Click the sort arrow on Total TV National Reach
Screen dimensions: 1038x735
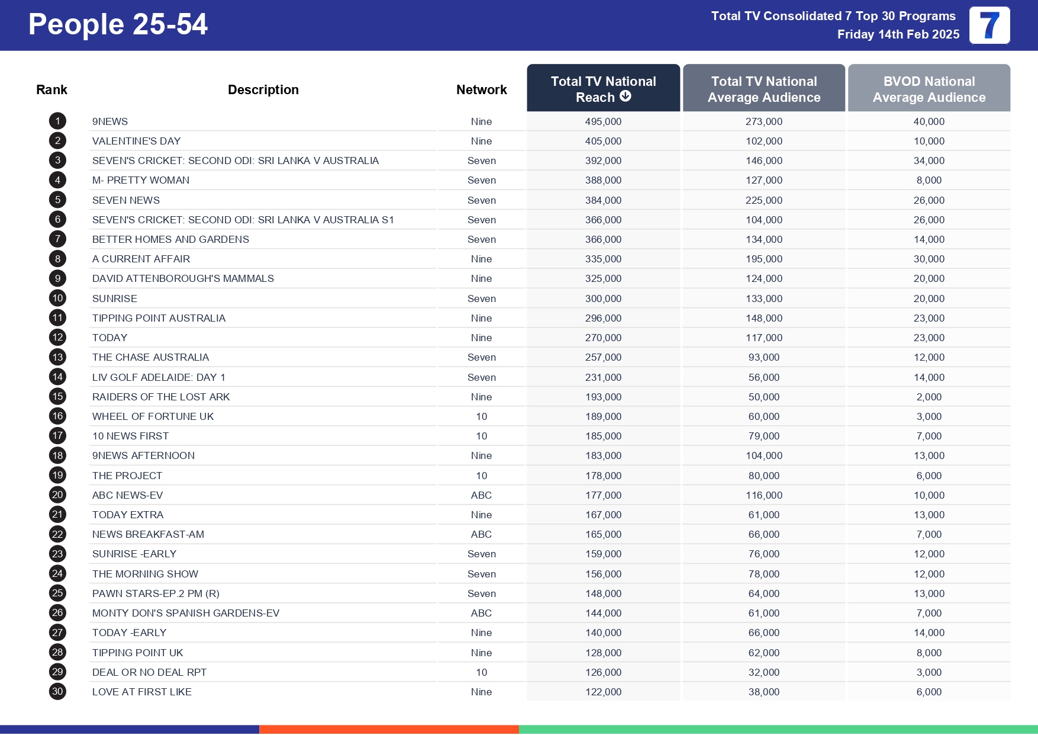coord(626,97)
